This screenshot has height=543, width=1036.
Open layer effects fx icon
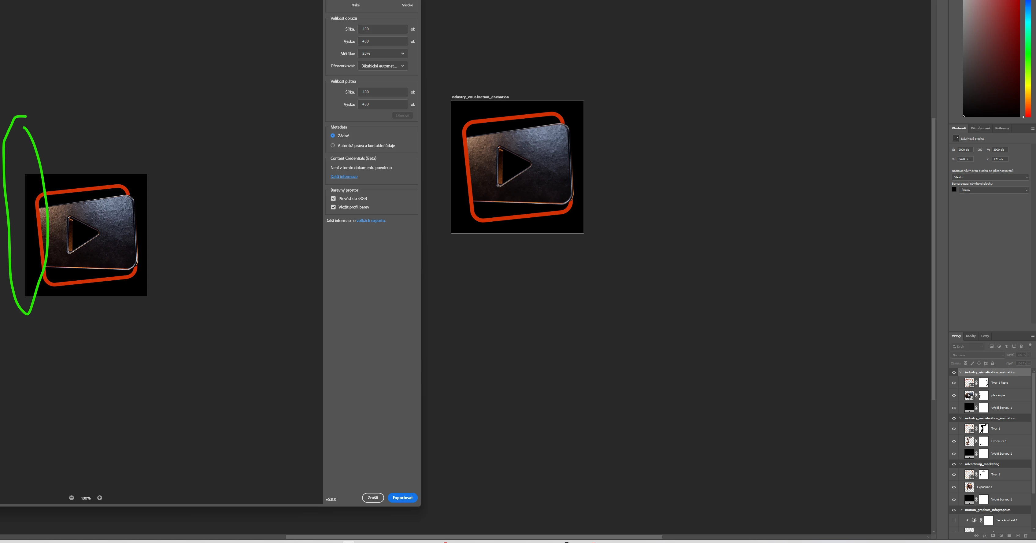(985, 536)
